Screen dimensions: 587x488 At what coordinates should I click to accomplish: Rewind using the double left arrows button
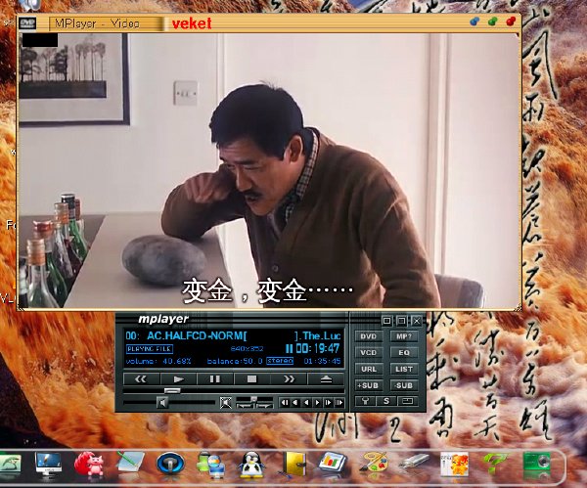pyautogui.click(x=141, y=379)
